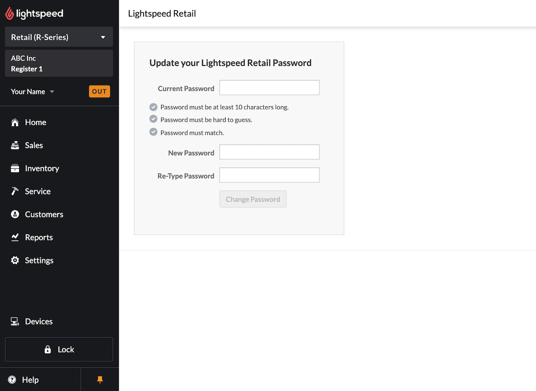Click inside the Current Password field
Image resolution: width=536 pixels, height=391 pixels.
pyautogui.click(x=269, y=88)
